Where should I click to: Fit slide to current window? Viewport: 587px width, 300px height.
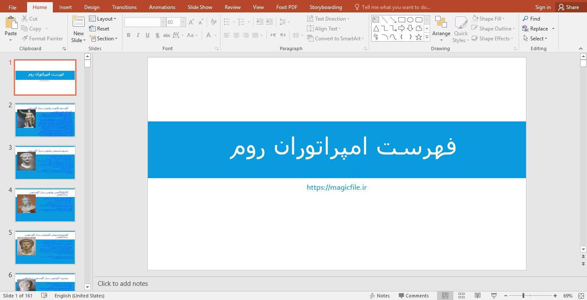(581, 296)
